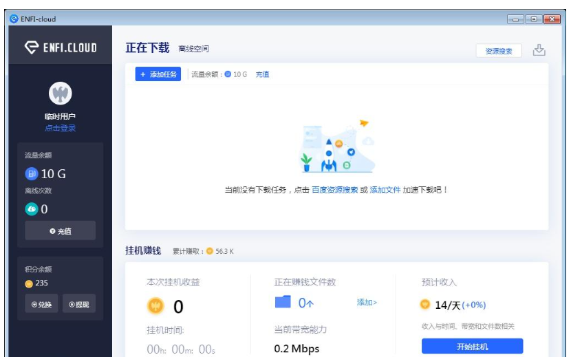Click the 0个 earning file count
Screen dimensions: 571x357
306,303
